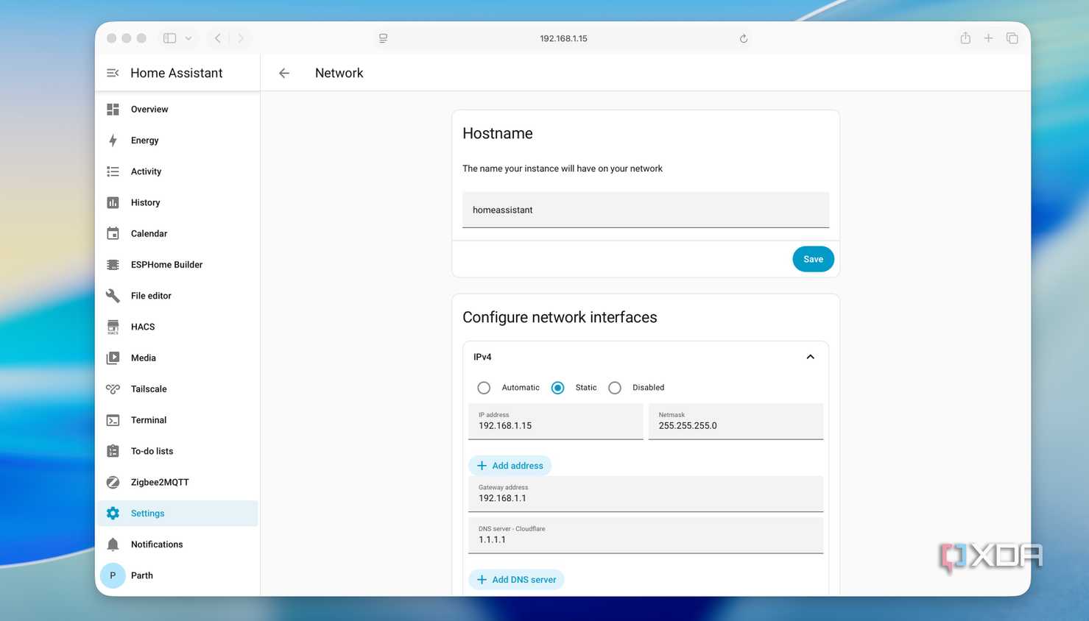Click the Energy lightning bolt icon
1089x621 pixels.
pyautogui.click(x=113, y=141)
